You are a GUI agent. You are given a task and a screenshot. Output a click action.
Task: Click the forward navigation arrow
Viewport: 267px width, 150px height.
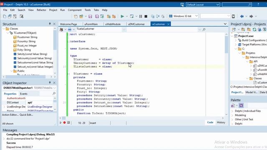251,16
